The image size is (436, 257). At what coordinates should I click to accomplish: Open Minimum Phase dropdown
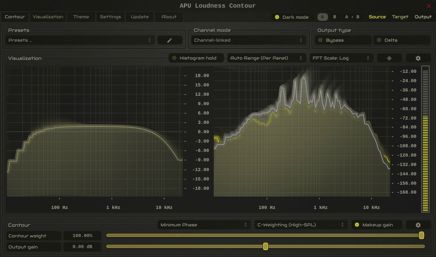[x=204, y=225]
